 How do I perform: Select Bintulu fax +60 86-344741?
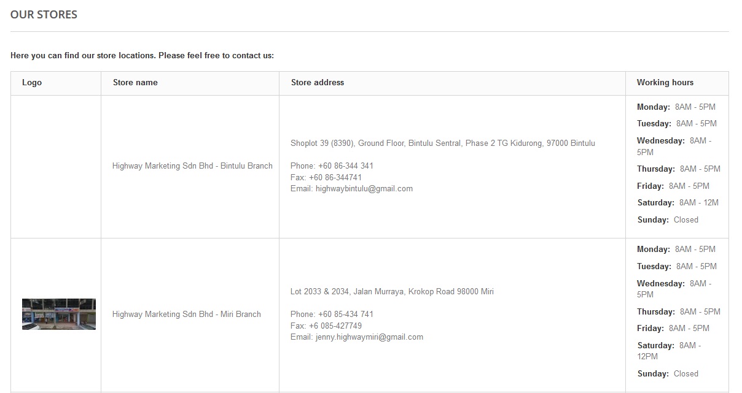(326, 177)
